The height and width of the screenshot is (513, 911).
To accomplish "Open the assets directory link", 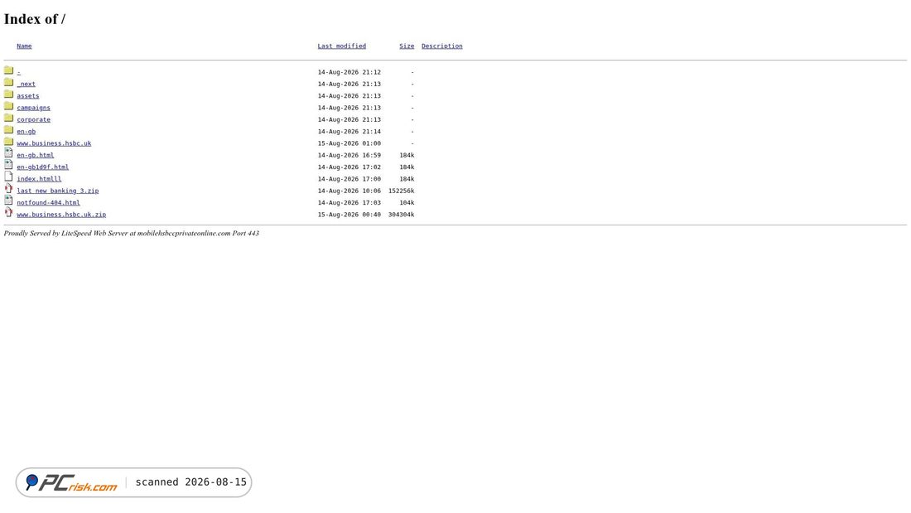I will coord(28,96).
